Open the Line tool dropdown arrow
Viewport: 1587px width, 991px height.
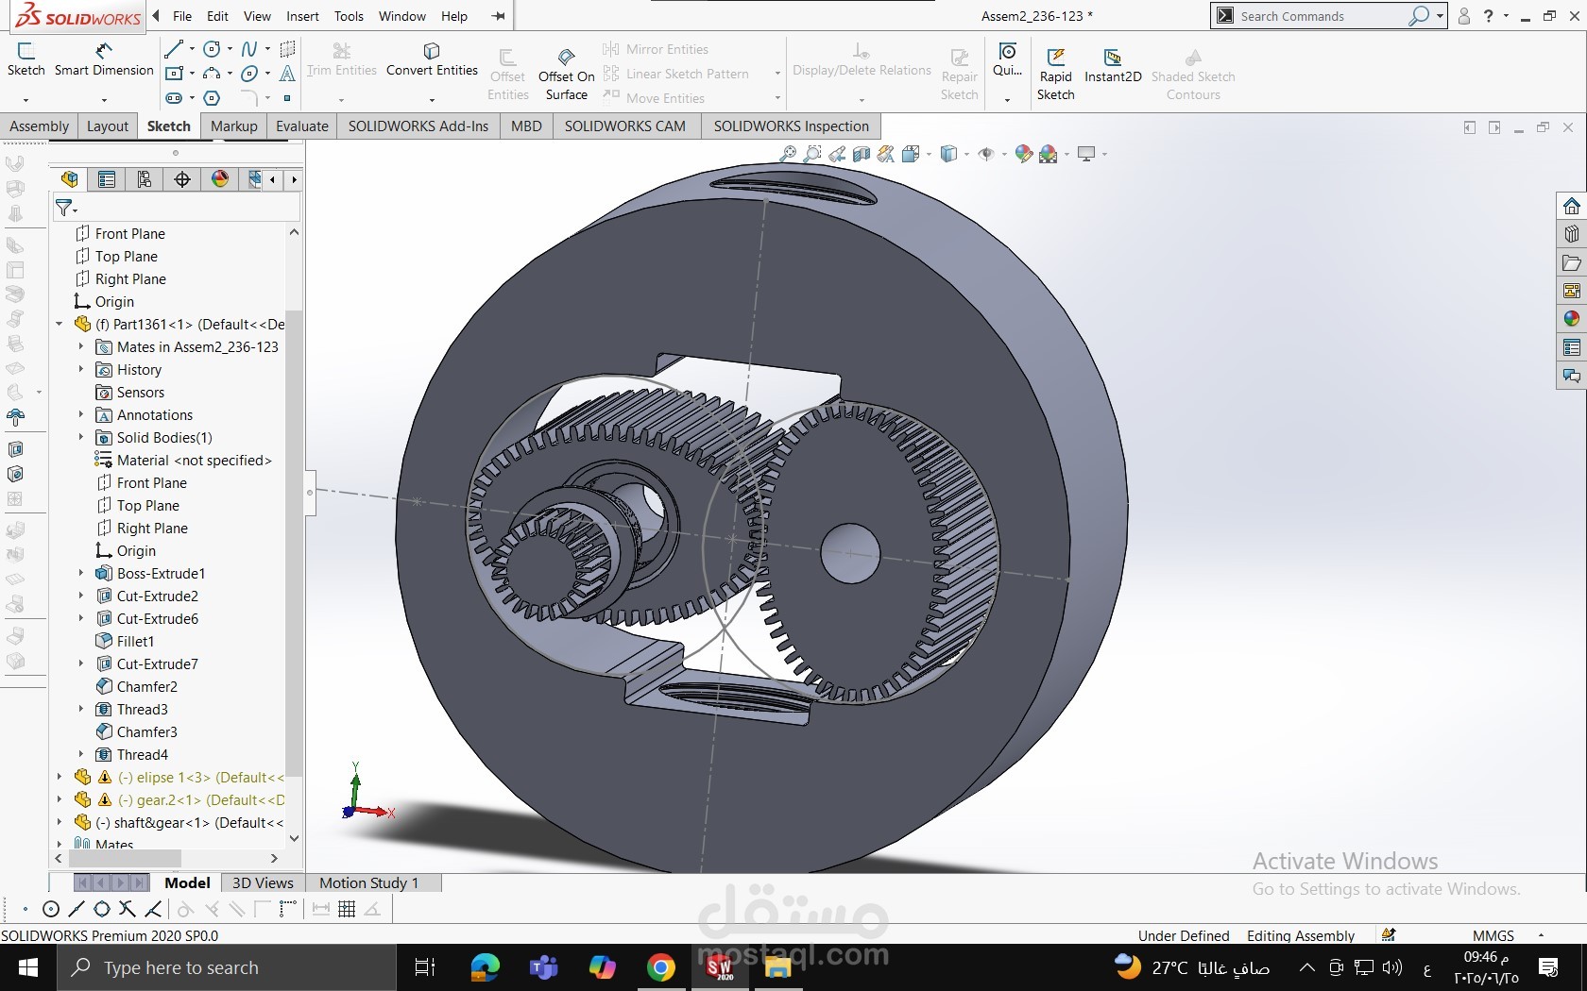192,49
